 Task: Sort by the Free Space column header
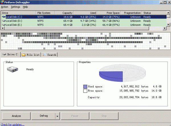pos(109,13)
